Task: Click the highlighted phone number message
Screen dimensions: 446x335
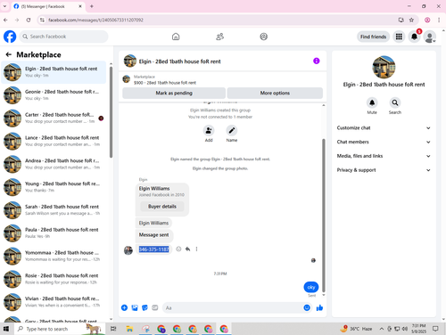Action: pyautogui.click(x=154, y=249)
